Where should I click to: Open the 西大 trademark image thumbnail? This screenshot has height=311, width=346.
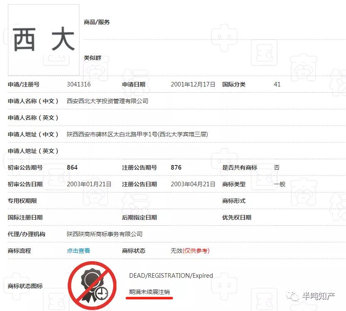[x=44, y=40]
